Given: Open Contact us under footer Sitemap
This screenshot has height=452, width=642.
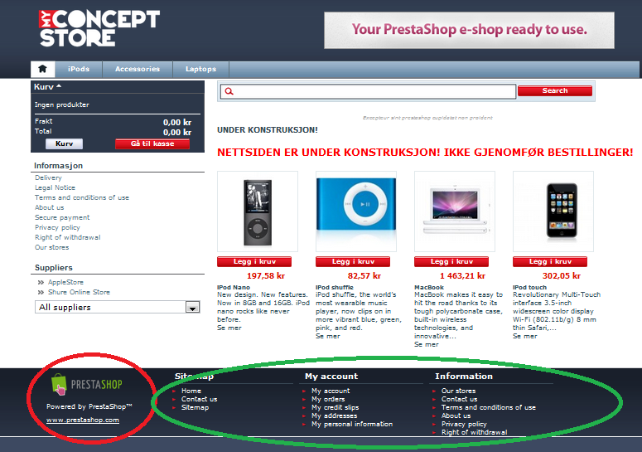Looking at the screenshot, I should tap(200, 399).
